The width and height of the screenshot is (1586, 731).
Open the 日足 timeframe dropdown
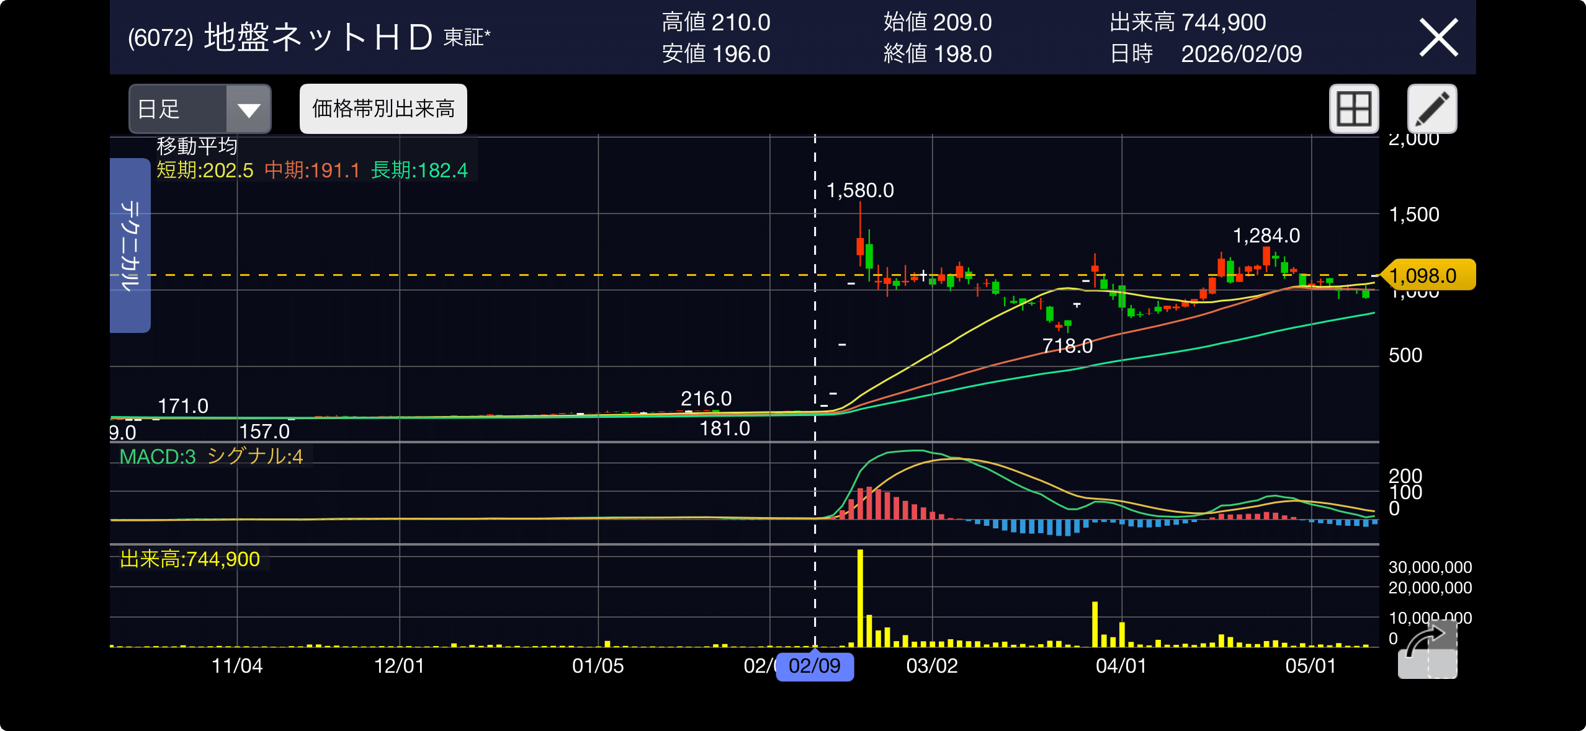click(x=200, y=109)
